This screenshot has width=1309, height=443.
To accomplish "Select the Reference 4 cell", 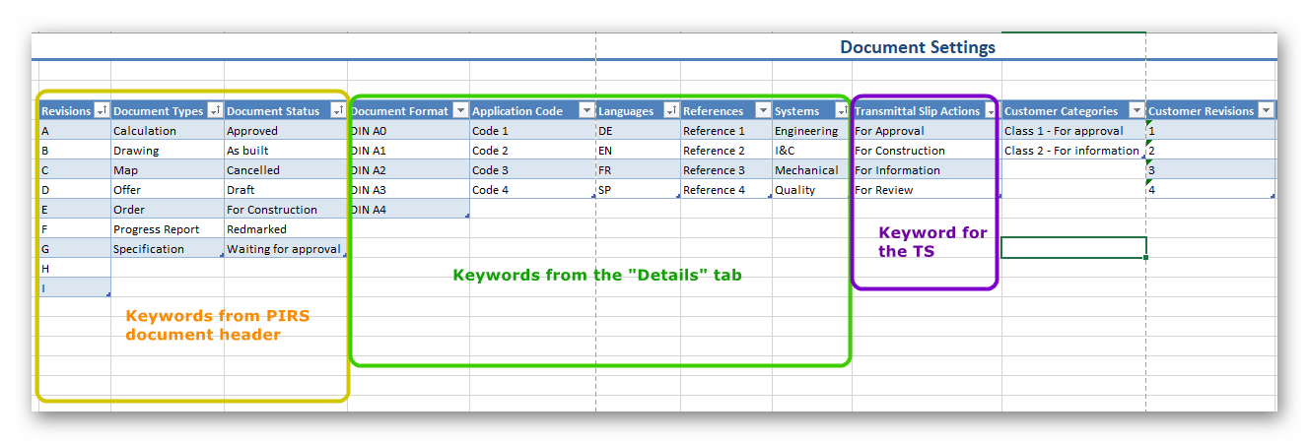I will (x=726, y=190).
